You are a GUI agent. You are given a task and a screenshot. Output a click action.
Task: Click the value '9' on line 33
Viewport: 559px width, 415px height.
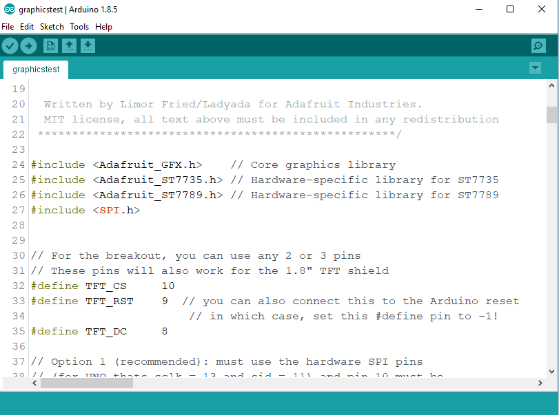pyautogui.click(x=165, y=301)
